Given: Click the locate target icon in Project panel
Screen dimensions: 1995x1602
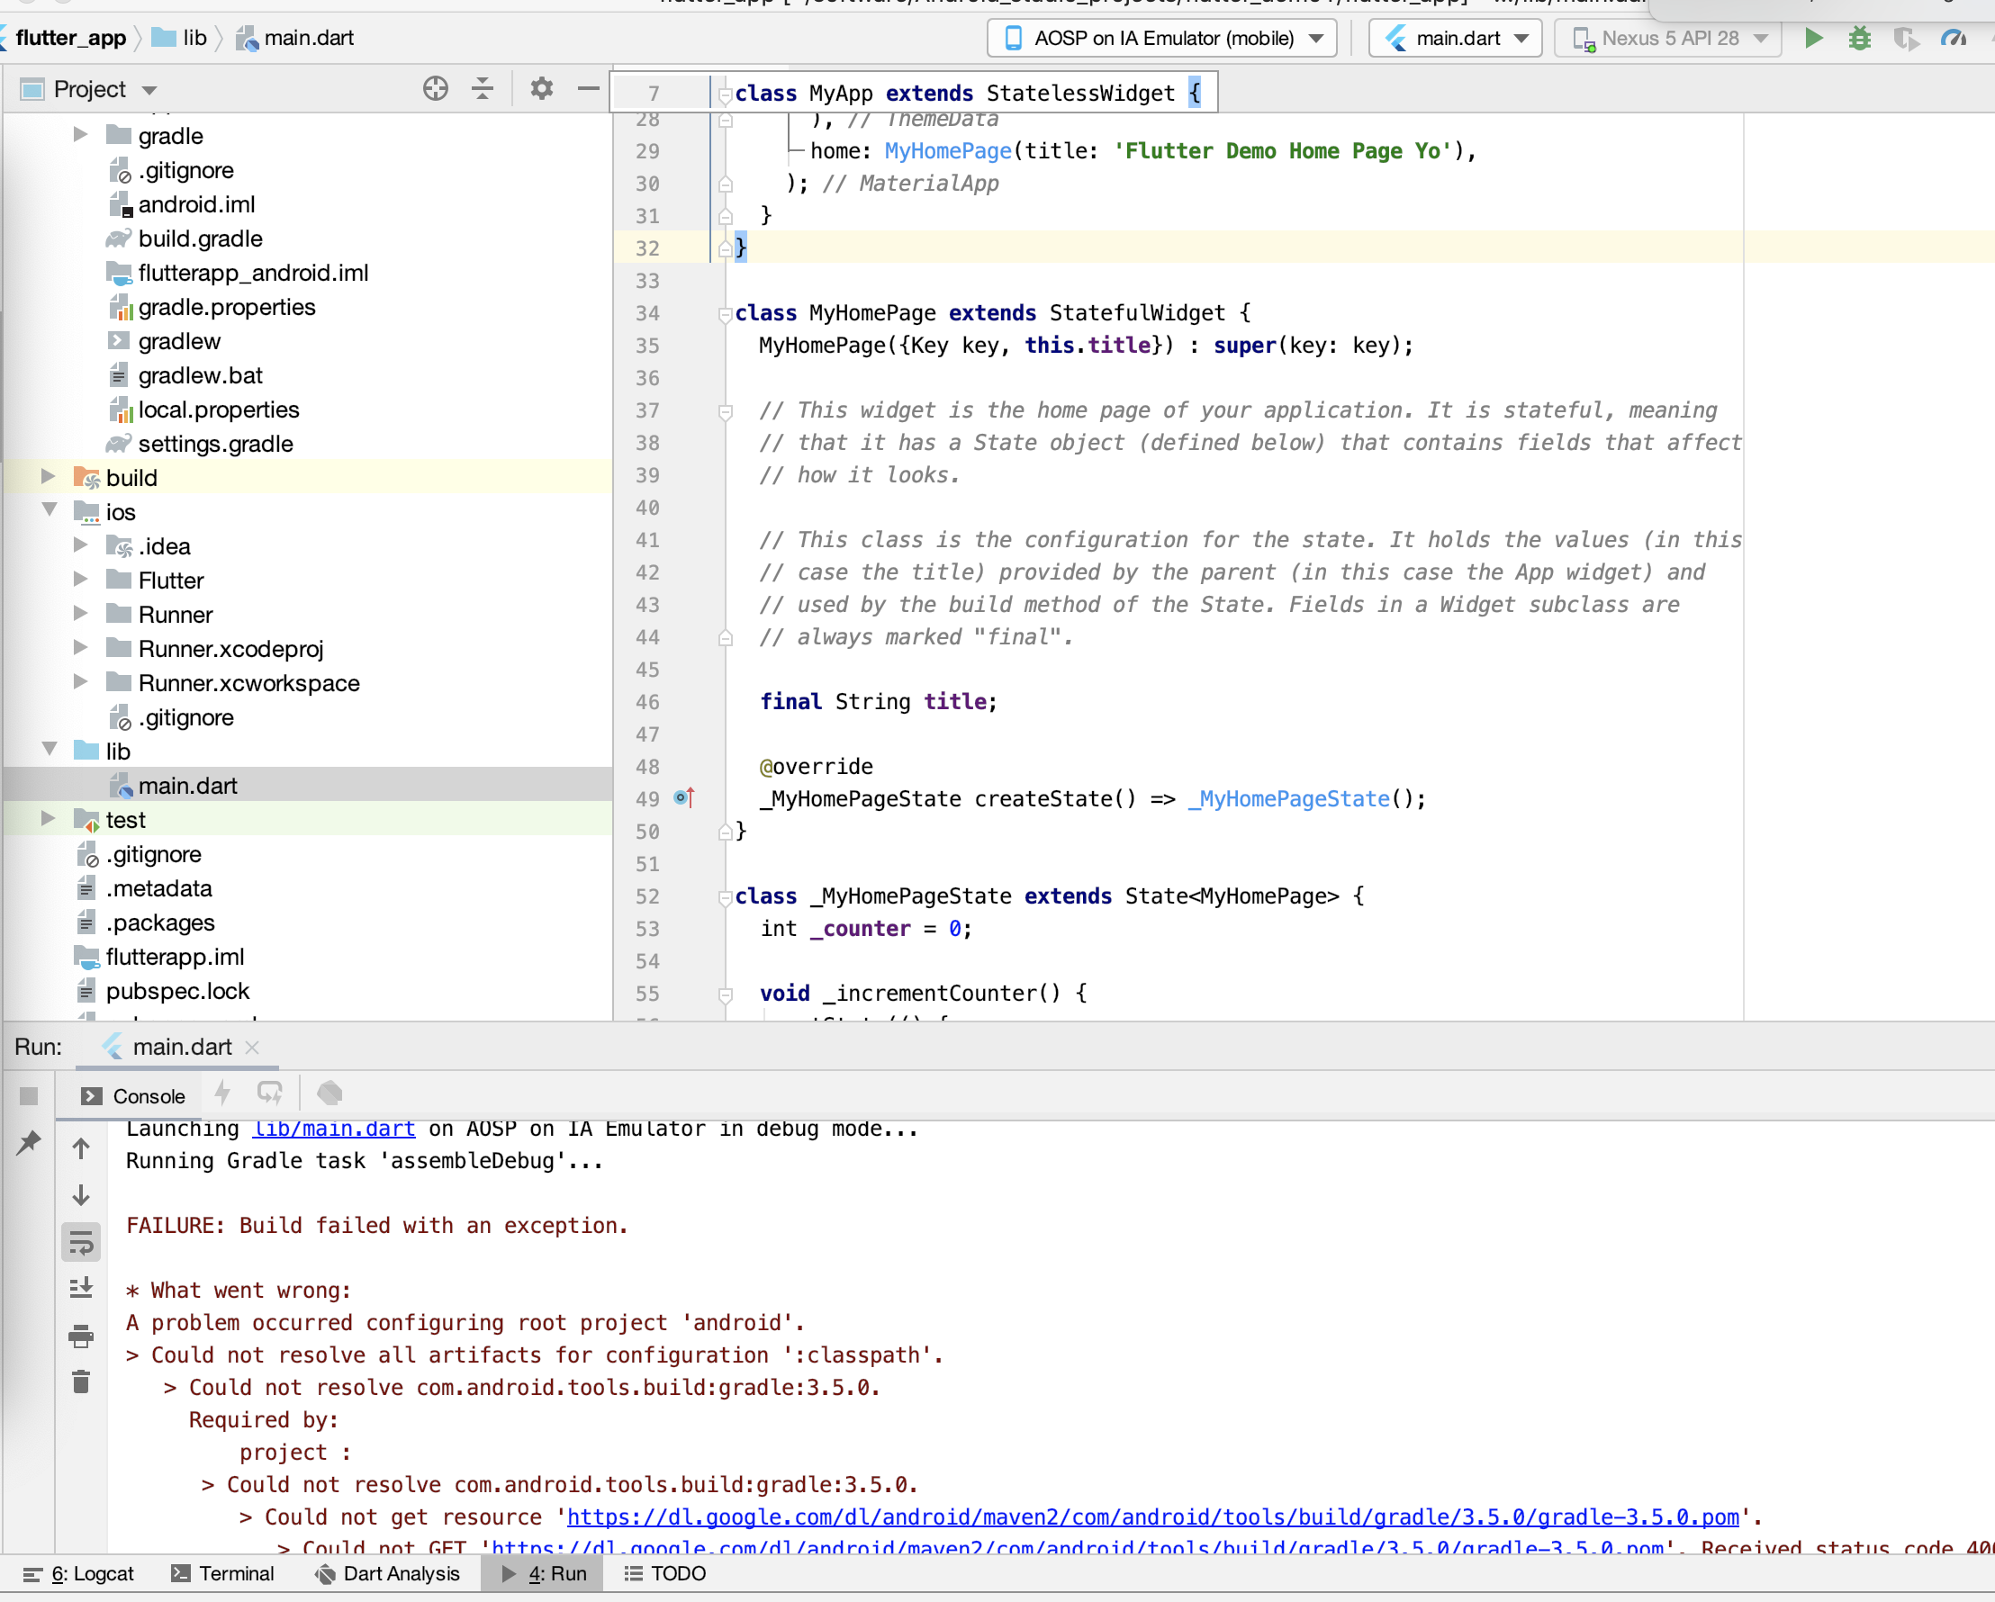Looking at the screenshot, I should (x=435, y=89).
